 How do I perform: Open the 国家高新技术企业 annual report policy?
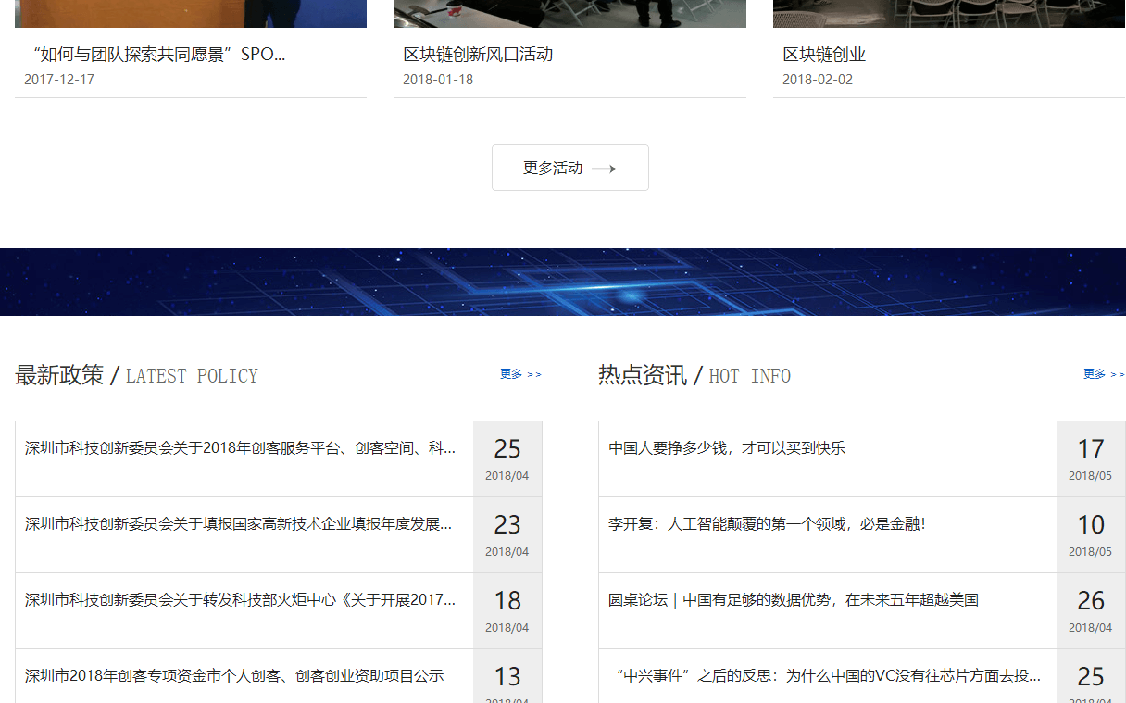[239, 523]
